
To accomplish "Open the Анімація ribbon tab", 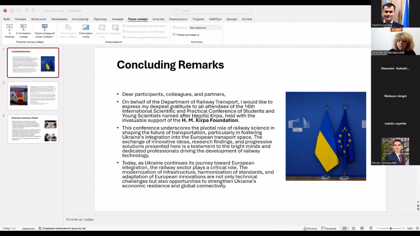I will click(118, 19).
